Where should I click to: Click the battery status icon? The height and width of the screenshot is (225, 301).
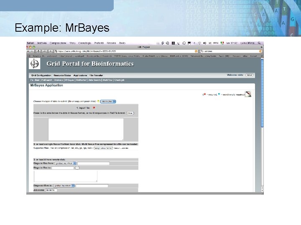click(210, 43)
